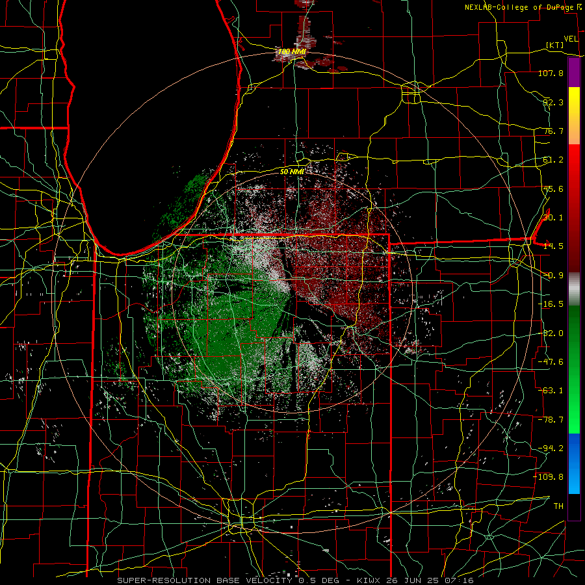Image resolution: width=585 pixels, height=585 pixels.
Task: Pick the blue segment of the color bar
Action: (x=574, y=463)
